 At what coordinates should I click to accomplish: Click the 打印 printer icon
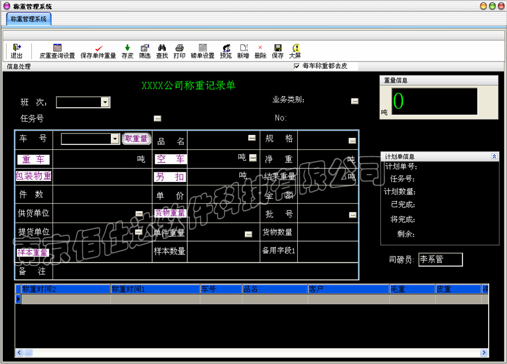click(179, 51)
